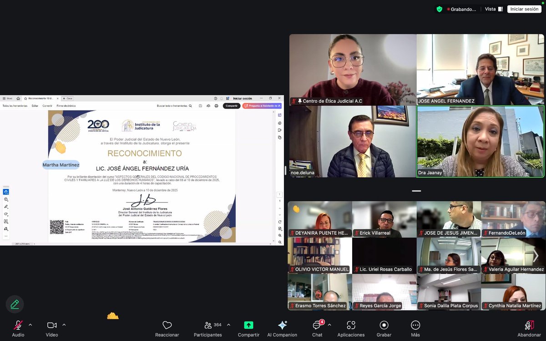Choose the freehand draw loop tool in Acrobat
The width and height of the screenshot is (546, 341).
[x=6, y=214]
